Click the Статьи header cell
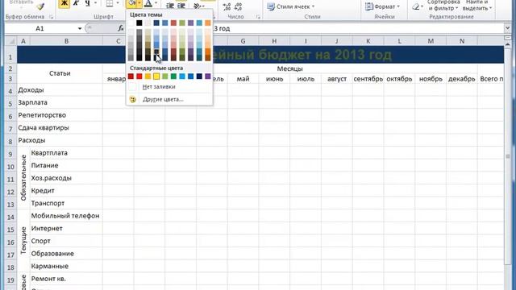Image resolution: width=516 pixels, height=290 pixels. click(x=60, y=73)
